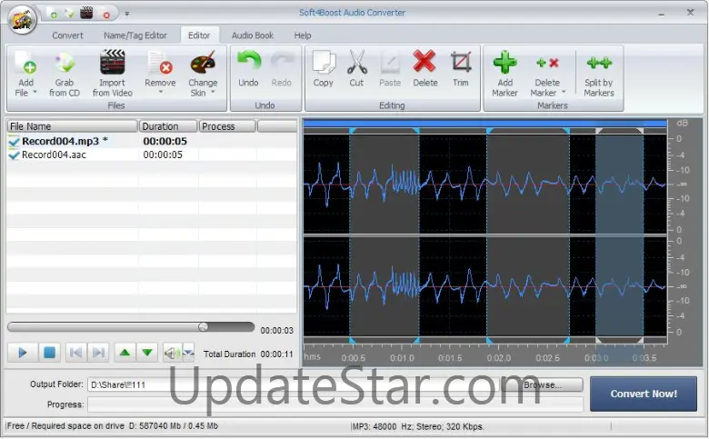This screenshot has width=709, height=439.
Task: Click the Process column header
Action: pyautogui.click(x=227, y=126)
